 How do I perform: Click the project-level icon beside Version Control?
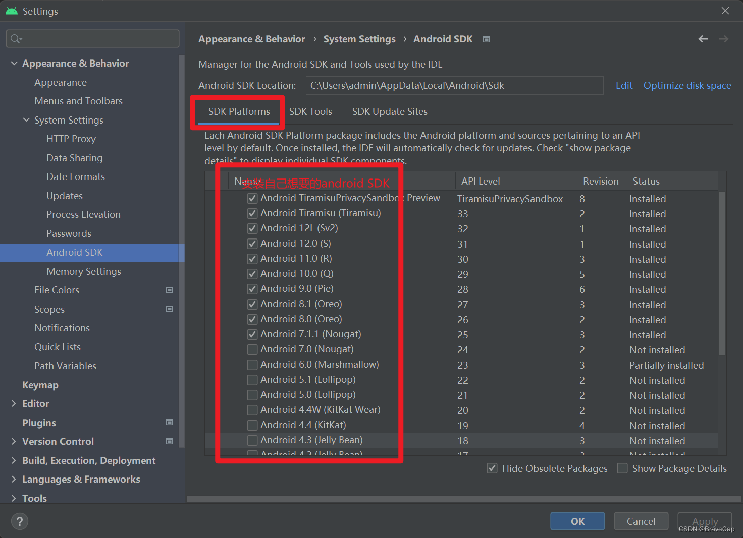[170, 441]
